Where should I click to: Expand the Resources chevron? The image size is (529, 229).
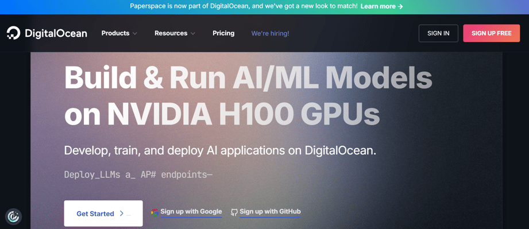coord(193,33)
